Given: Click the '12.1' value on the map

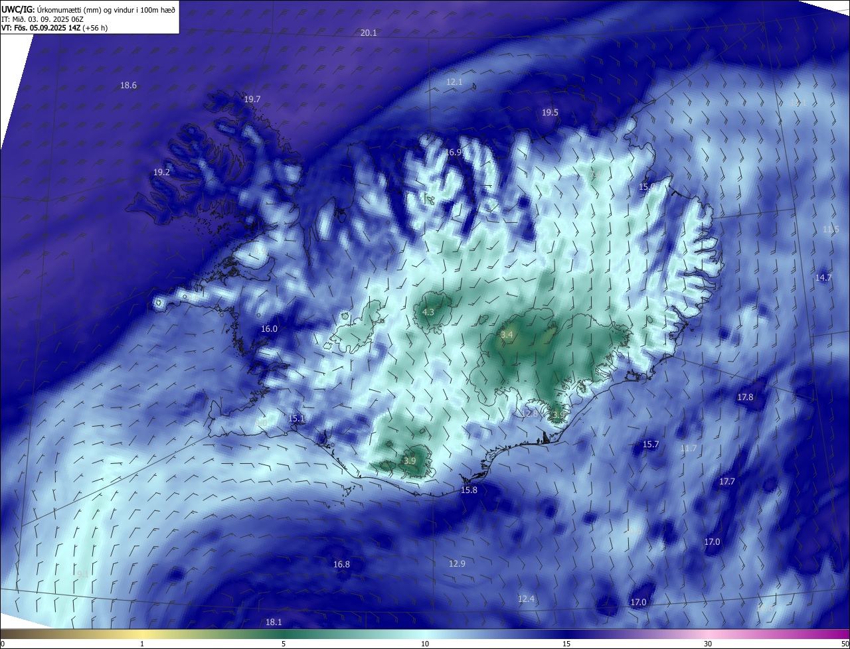Looking at the screenshot, I should point(454,82).
